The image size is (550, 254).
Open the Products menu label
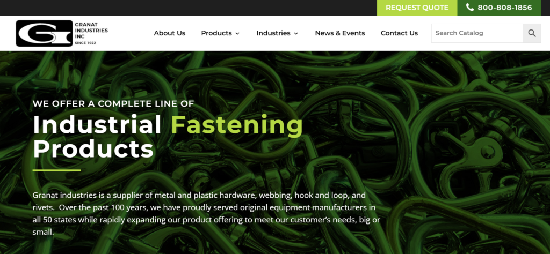pyautogui.click(x=216, y=33)
